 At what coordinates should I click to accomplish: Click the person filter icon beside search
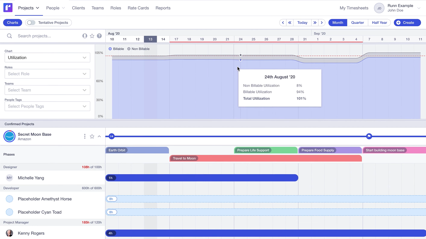[85, 36]
